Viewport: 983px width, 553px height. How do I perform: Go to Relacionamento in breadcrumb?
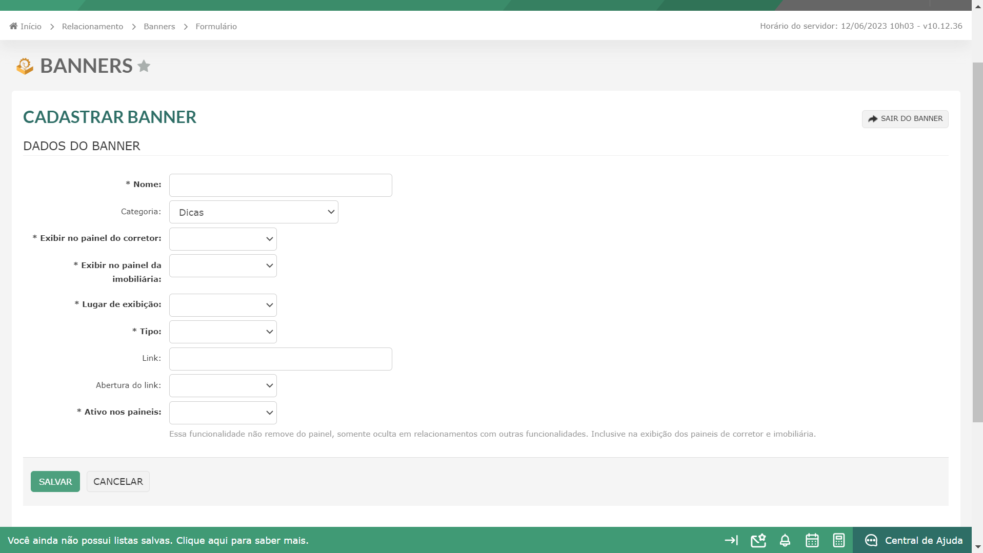tap(92, 26)
